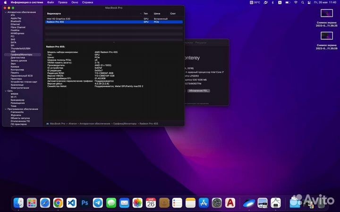Open App Store from the Dock
340x212 pixels.
point(204,203)
